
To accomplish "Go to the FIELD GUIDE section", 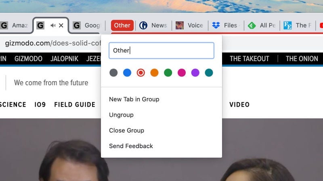I will 75,105.
